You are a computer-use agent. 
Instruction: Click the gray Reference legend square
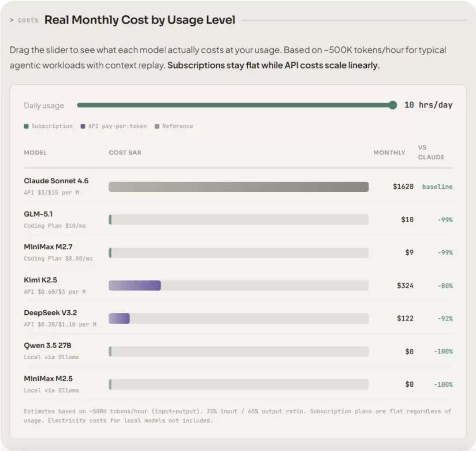pos(157,126)
